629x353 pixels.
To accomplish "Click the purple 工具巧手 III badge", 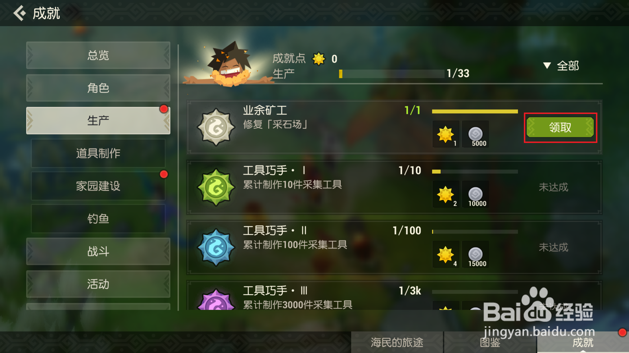I will (216, 299).
